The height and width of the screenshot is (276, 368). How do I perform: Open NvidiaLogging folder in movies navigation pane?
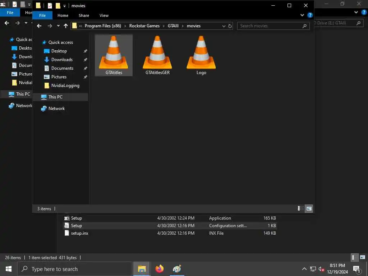point(65,86)
